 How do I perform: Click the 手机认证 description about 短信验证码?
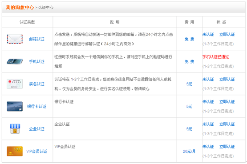(113, 61)
